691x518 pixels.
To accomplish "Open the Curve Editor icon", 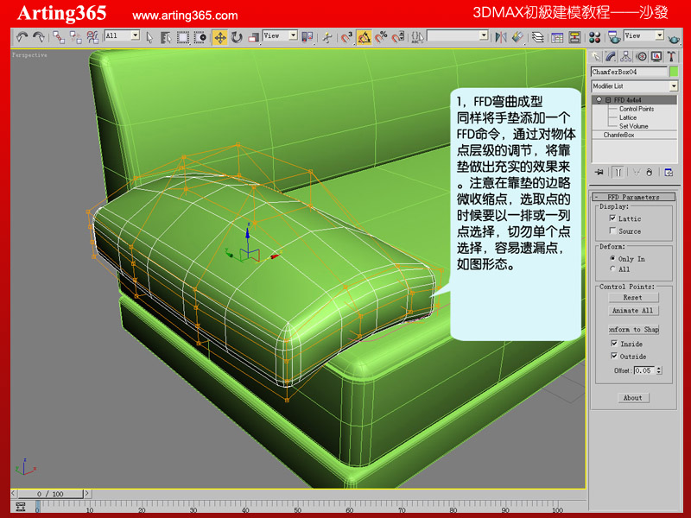I will (x=557, y=37).
